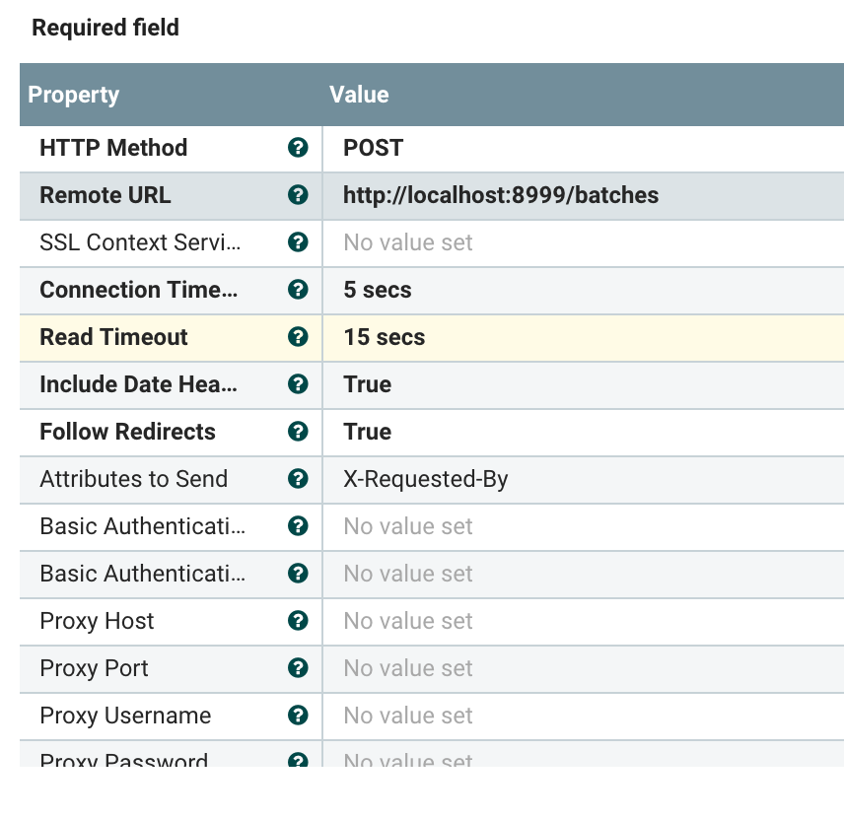844x820 pixels.
Task: Click the Connection Timeout value 5 secs
Action: coord(378,290)
